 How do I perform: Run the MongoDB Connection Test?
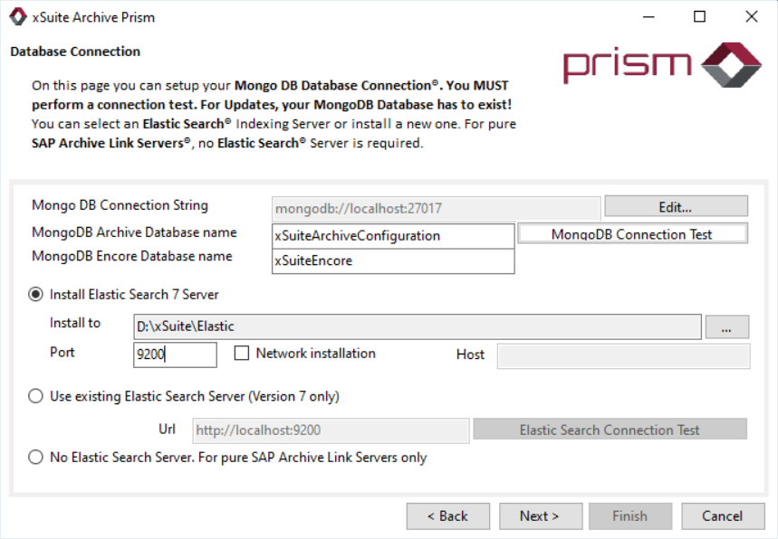point(632,234)
